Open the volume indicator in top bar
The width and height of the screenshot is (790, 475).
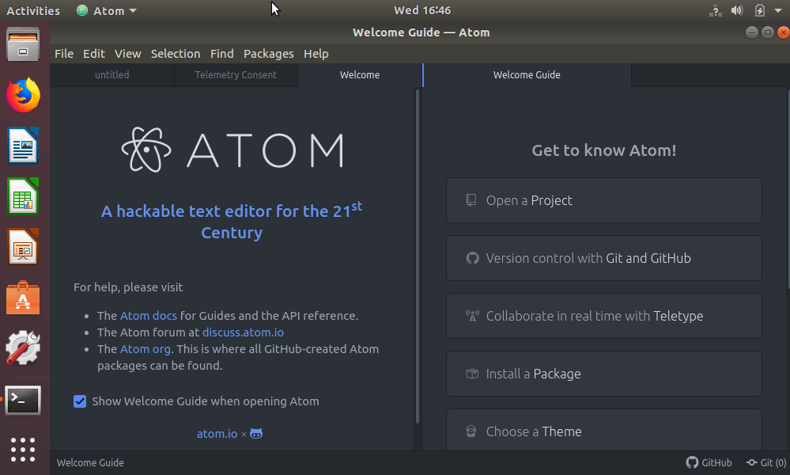tap(737, 10)
